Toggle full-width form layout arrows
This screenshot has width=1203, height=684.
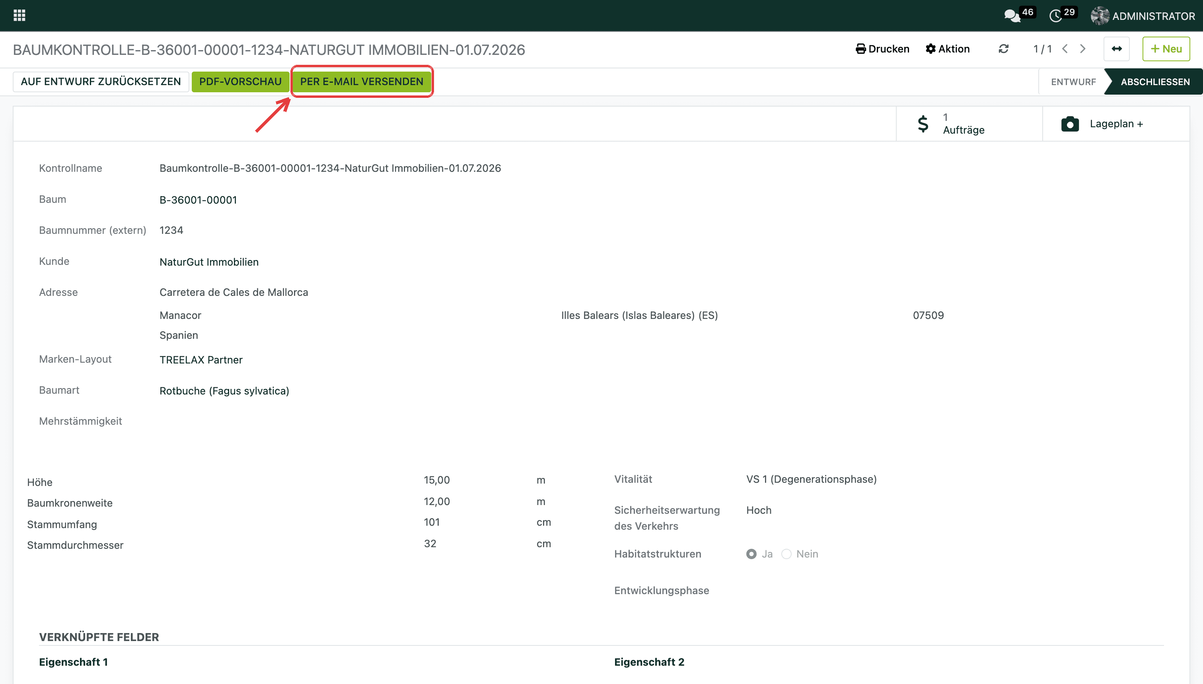coord(1117,49)
